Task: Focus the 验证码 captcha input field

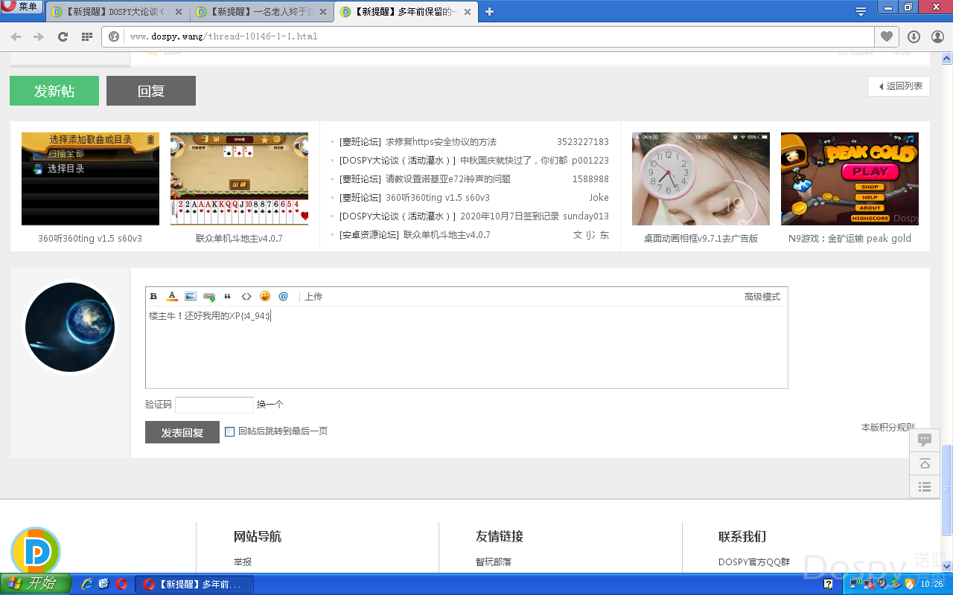Action: (x=214, y=405)
